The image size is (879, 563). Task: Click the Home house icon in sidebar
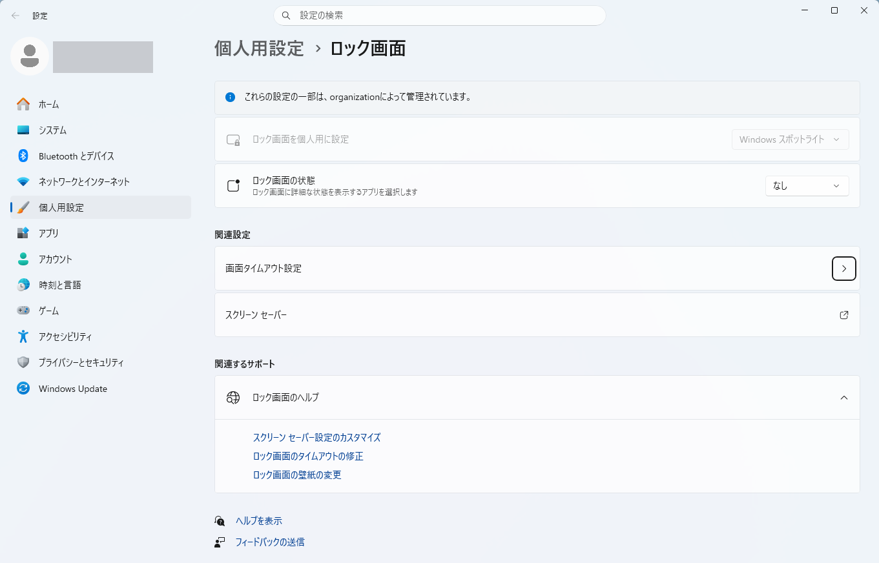point(23,104)
